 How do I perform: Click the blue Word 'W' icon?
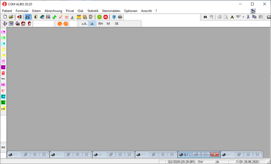(11, 23)
